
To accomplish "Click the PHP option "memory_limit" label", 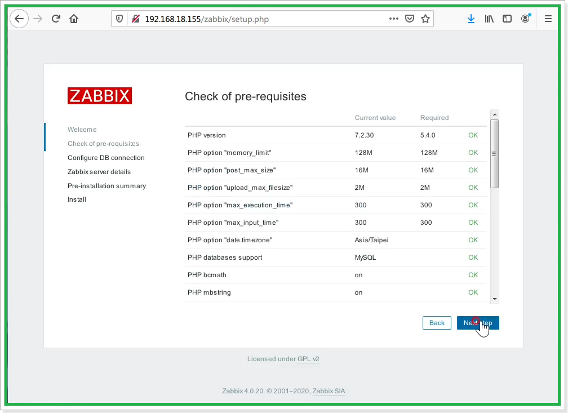I will (229, 153).
